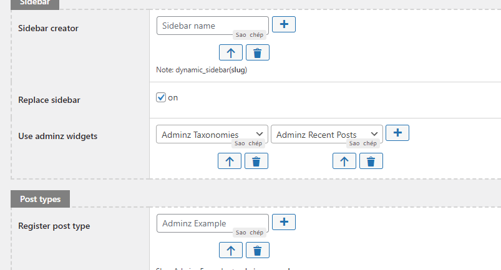Move the Adminz Example post type up
The image size is (501, 270).
click(x=230, y=251)
